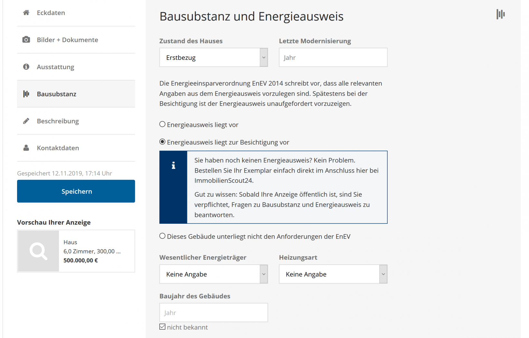Click the magnifier placeholder thumbnail in Vorschau
Image resolution: width=529 pixels, height=338 pixels.
[x=38, y=251]
